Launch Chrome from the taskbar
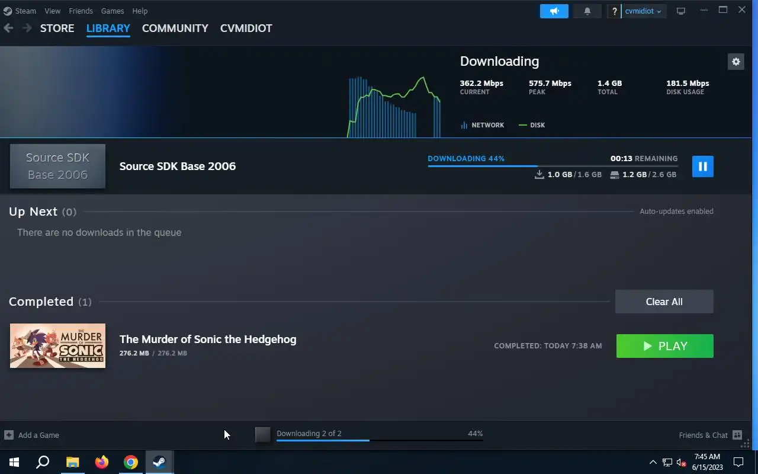This screenshot has width=758, height=474. click(x=131, y=462)
